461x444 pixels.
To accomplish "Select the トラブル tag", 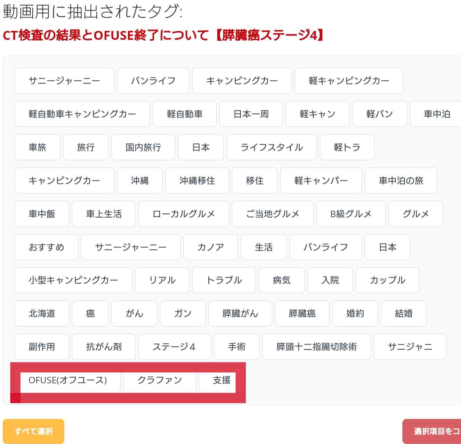I will point(224,280).
